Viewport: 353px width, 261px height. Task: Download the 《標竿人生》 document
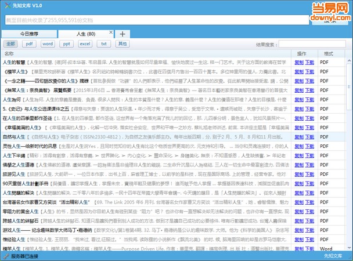pos(309,72)
